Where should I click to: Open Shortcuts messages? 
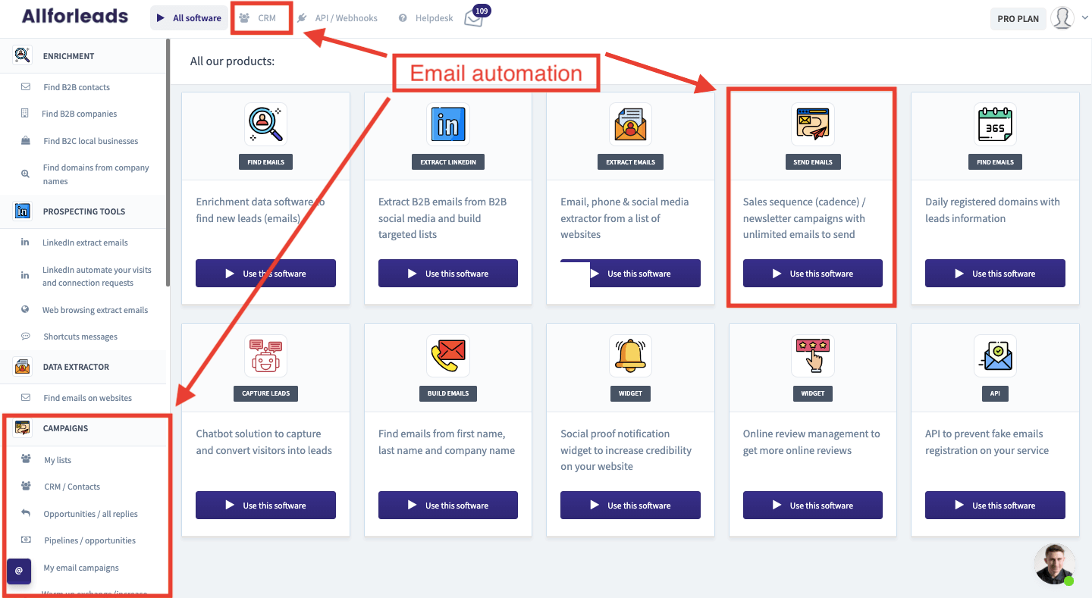pyautogui.click(x=80, y=337)
